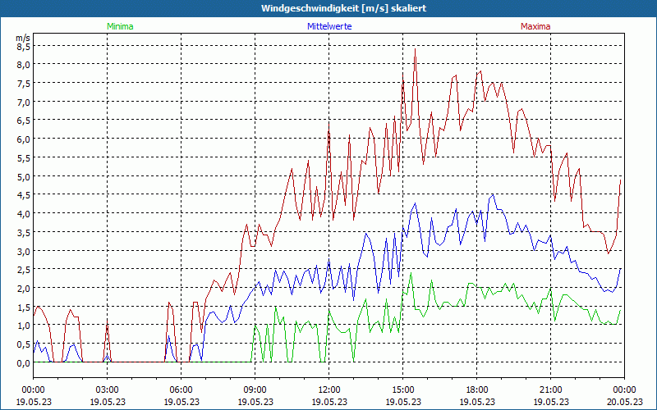Click the red Maxima peak above 8,0
This screenshot has width=657, height=410.
(415, 49)
